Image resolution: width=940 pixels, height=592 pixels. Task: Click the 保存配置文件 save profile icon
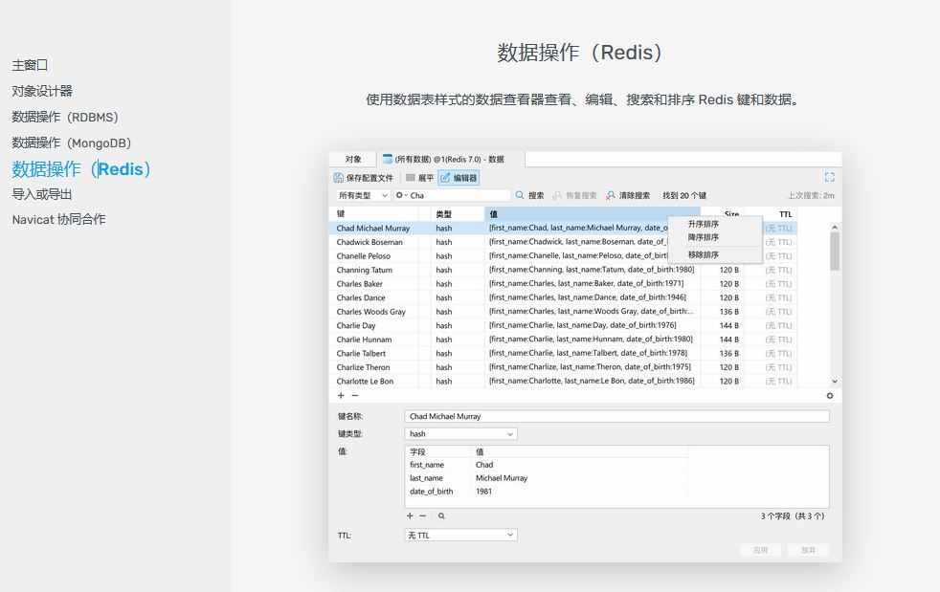tap(338, 178)
